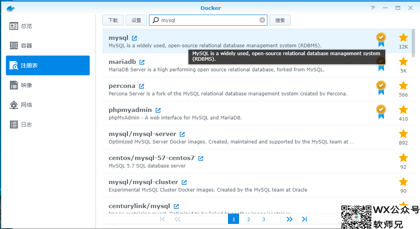Click the official badge on mysql row

pos(381,39)
